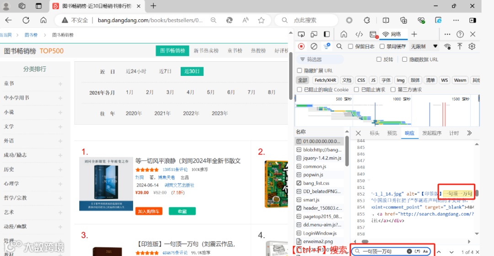Open the DevTools welcome home icon
Image resolution: width=494 pixels, height=256 pixels.
point(344,34)
